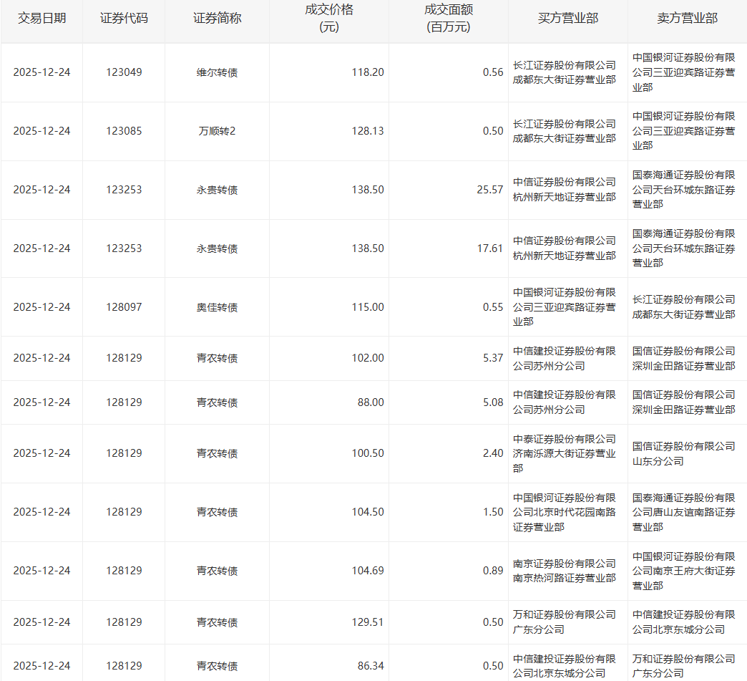Click security code 123085
This screenshot has height=681, width=747.
coord(124,131)
